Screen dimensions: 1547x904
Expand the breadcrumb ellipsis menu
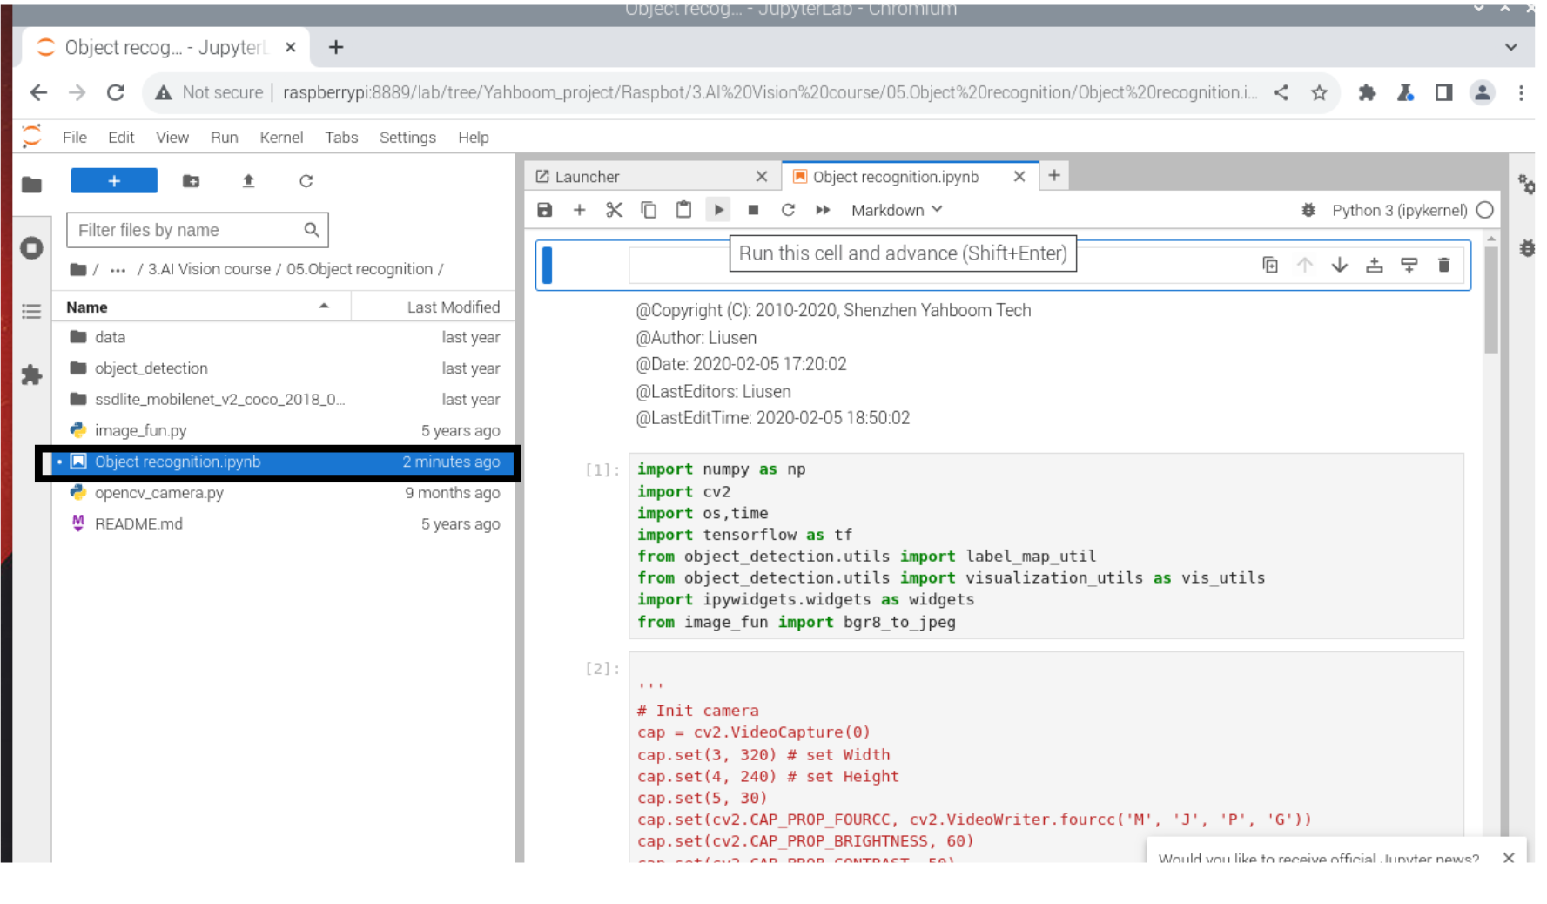[x=118, y=269]
